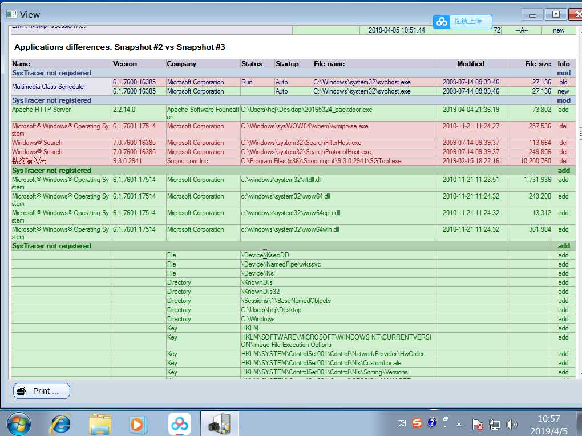
Task: Click \Device\Nsi file entry
Action: [258, 273]
